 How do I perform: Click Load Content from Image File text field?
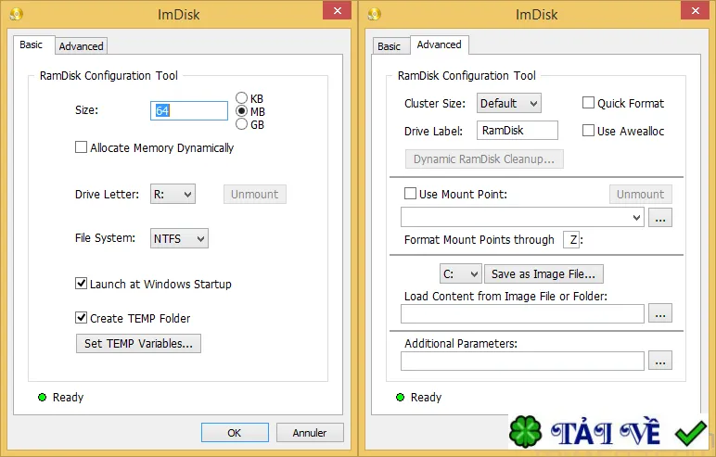(522, 313)
